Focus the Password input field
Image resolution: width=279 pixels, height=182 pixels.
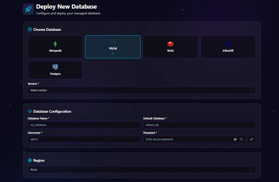tap(195, 139)
